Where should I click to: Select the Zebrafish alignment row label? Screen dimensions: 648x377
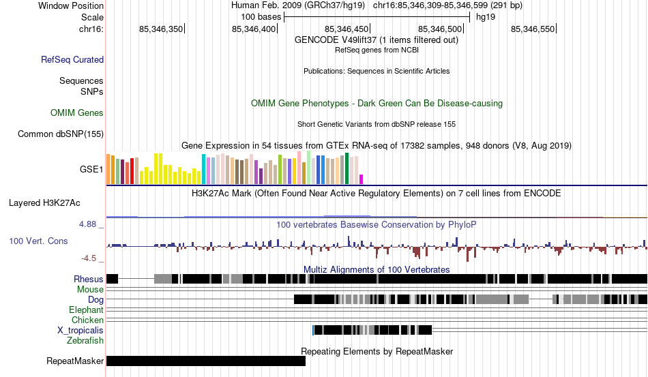point(85,340)
